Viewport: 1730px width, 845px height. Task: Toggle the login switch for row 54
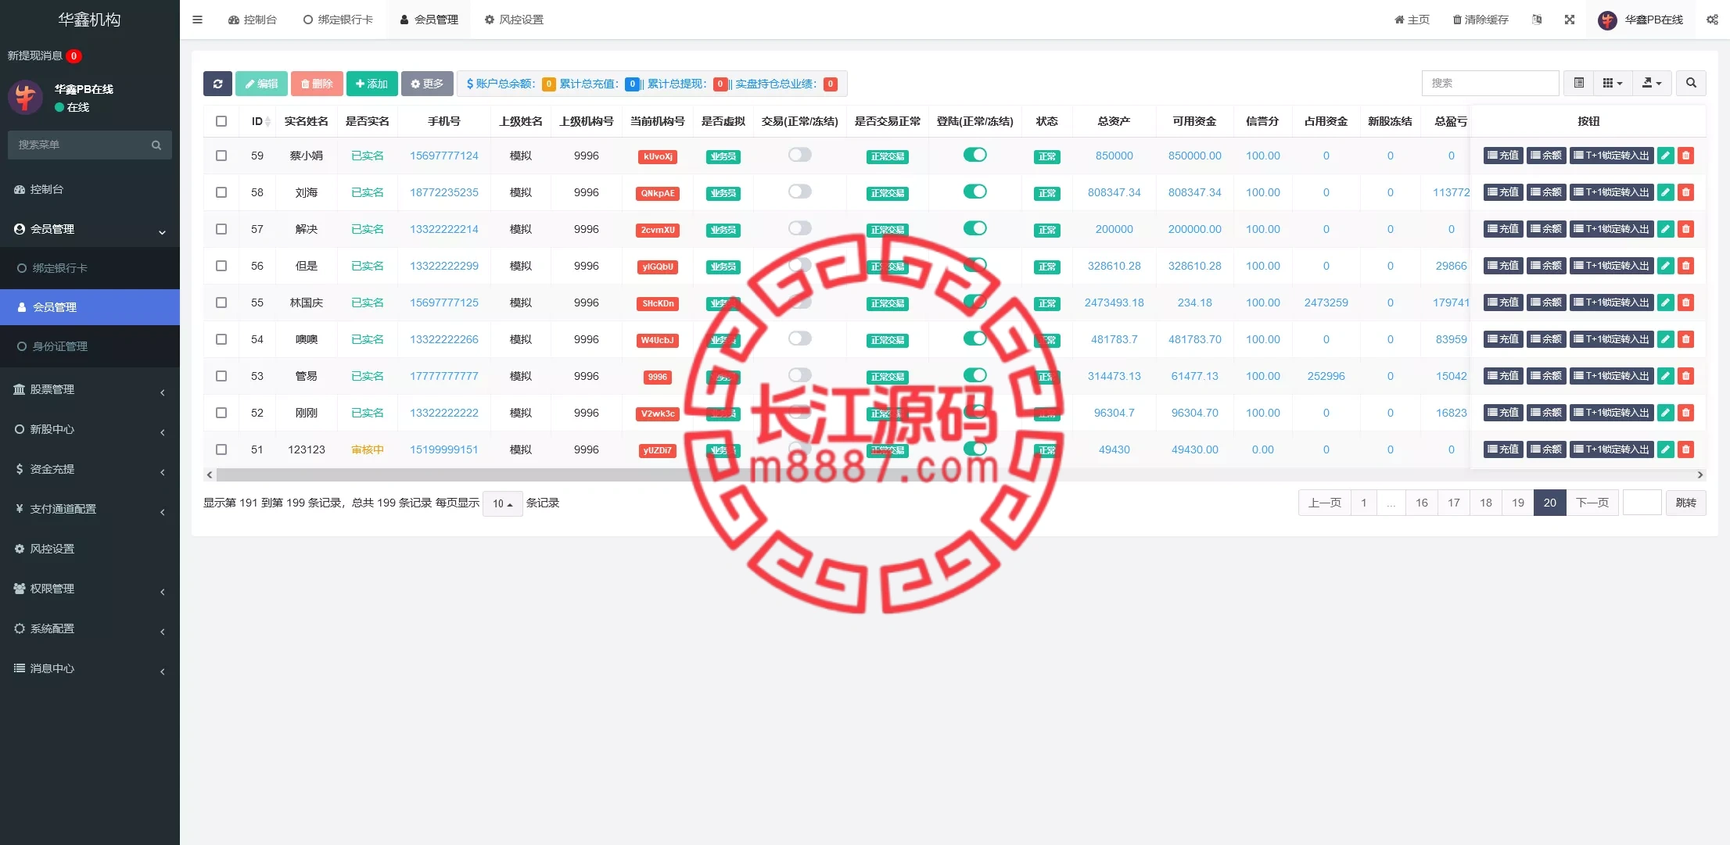point(974,338)
